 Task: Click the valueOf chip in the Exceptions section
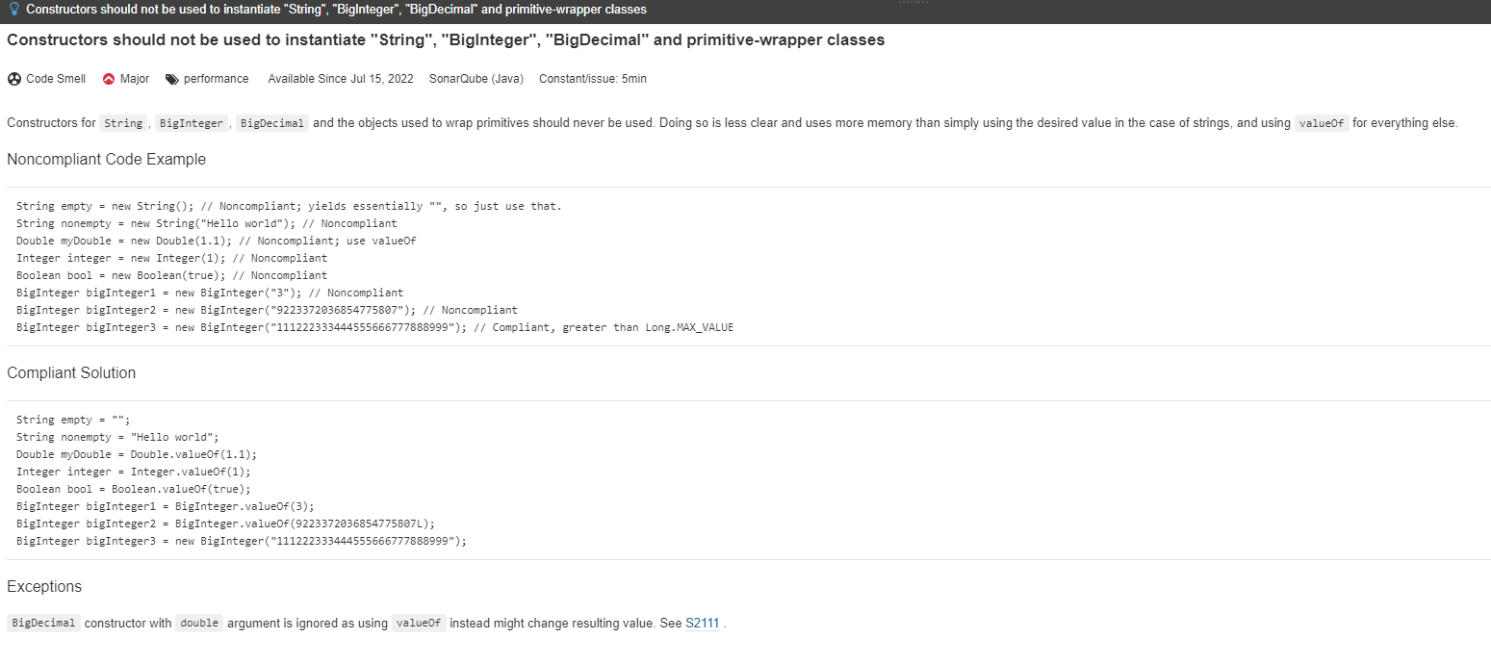pyautogui.click(x=419, y=623)
